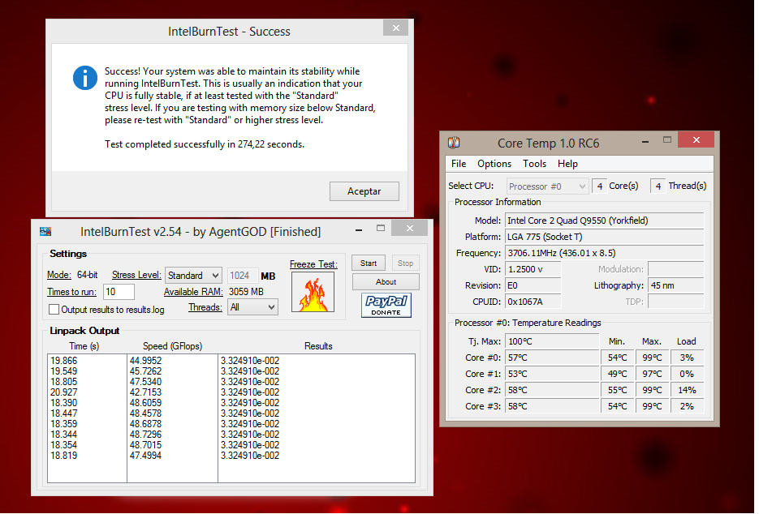This screenshot has width=759, height=514.
Task: Click the Time (s) column header
Action: (x=84, y=346)
